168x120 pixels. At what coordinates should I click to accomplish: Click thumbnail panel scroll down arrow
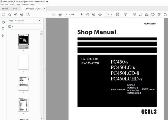click(41, 119)
